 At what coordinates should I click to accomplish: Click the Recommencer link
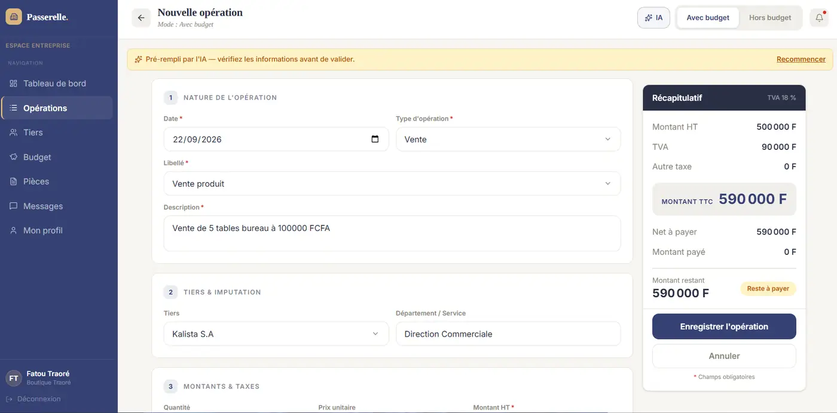801,59
